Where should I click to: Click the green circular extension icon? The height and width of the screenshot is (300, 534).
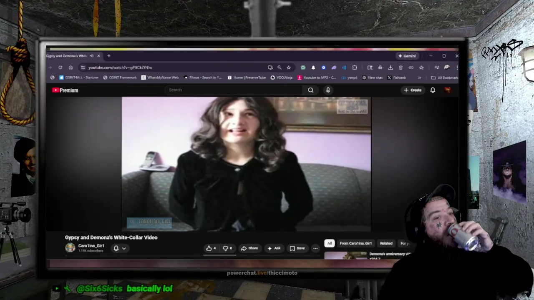[x=303, y=67]
